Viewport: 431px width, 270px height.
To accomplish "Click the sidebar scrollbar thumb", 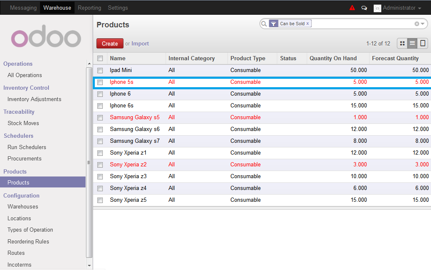I will click(x=89, y=163).
